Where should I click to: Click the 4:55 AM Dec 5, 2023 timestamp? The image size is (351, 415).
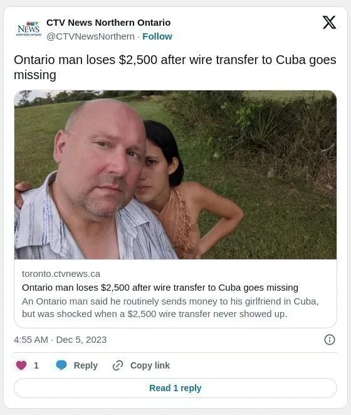60,340
